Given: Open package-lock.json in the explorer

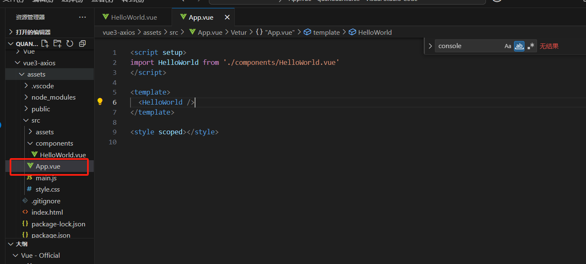Looking at the screenshot, I should click(x=58, y=224).
